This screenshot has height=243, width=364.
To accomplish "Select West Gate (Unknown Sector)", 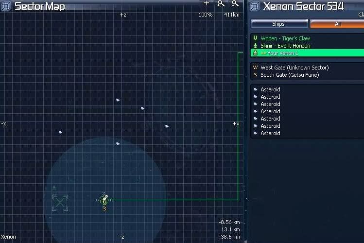I will tap(295, 68).
